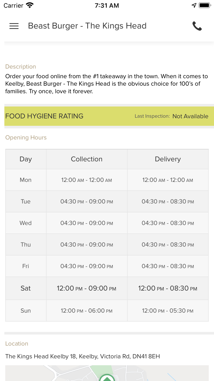The width and height of the screenshot is (214, 381).
Task: Open the hamburger menu
Action: click(x=14, y=26)
